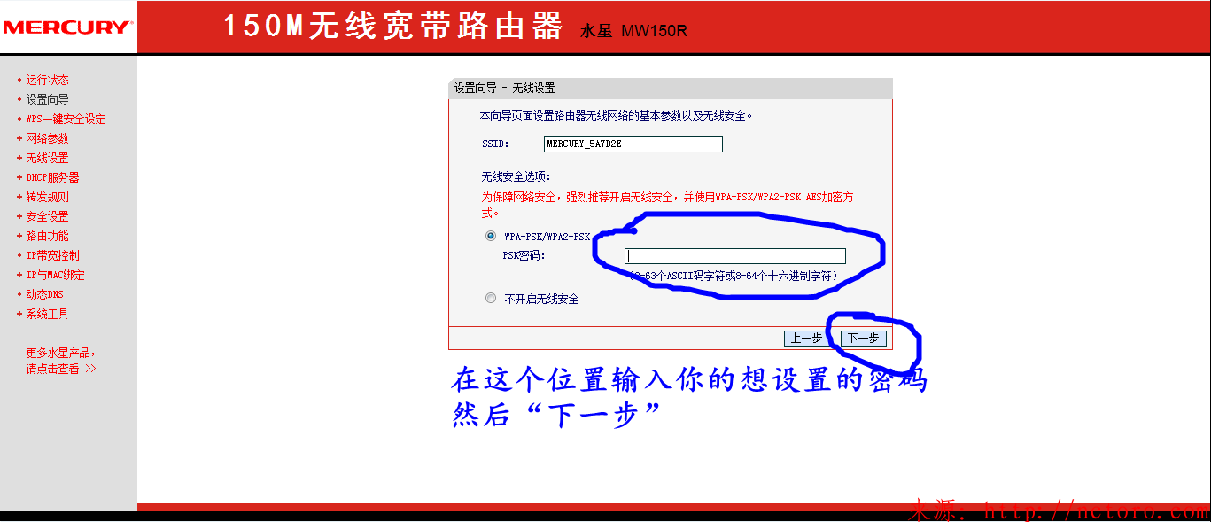Open 动态DNS menu item
The image size is (1211, 522).
pyautogui.click(x=44, y=294)
